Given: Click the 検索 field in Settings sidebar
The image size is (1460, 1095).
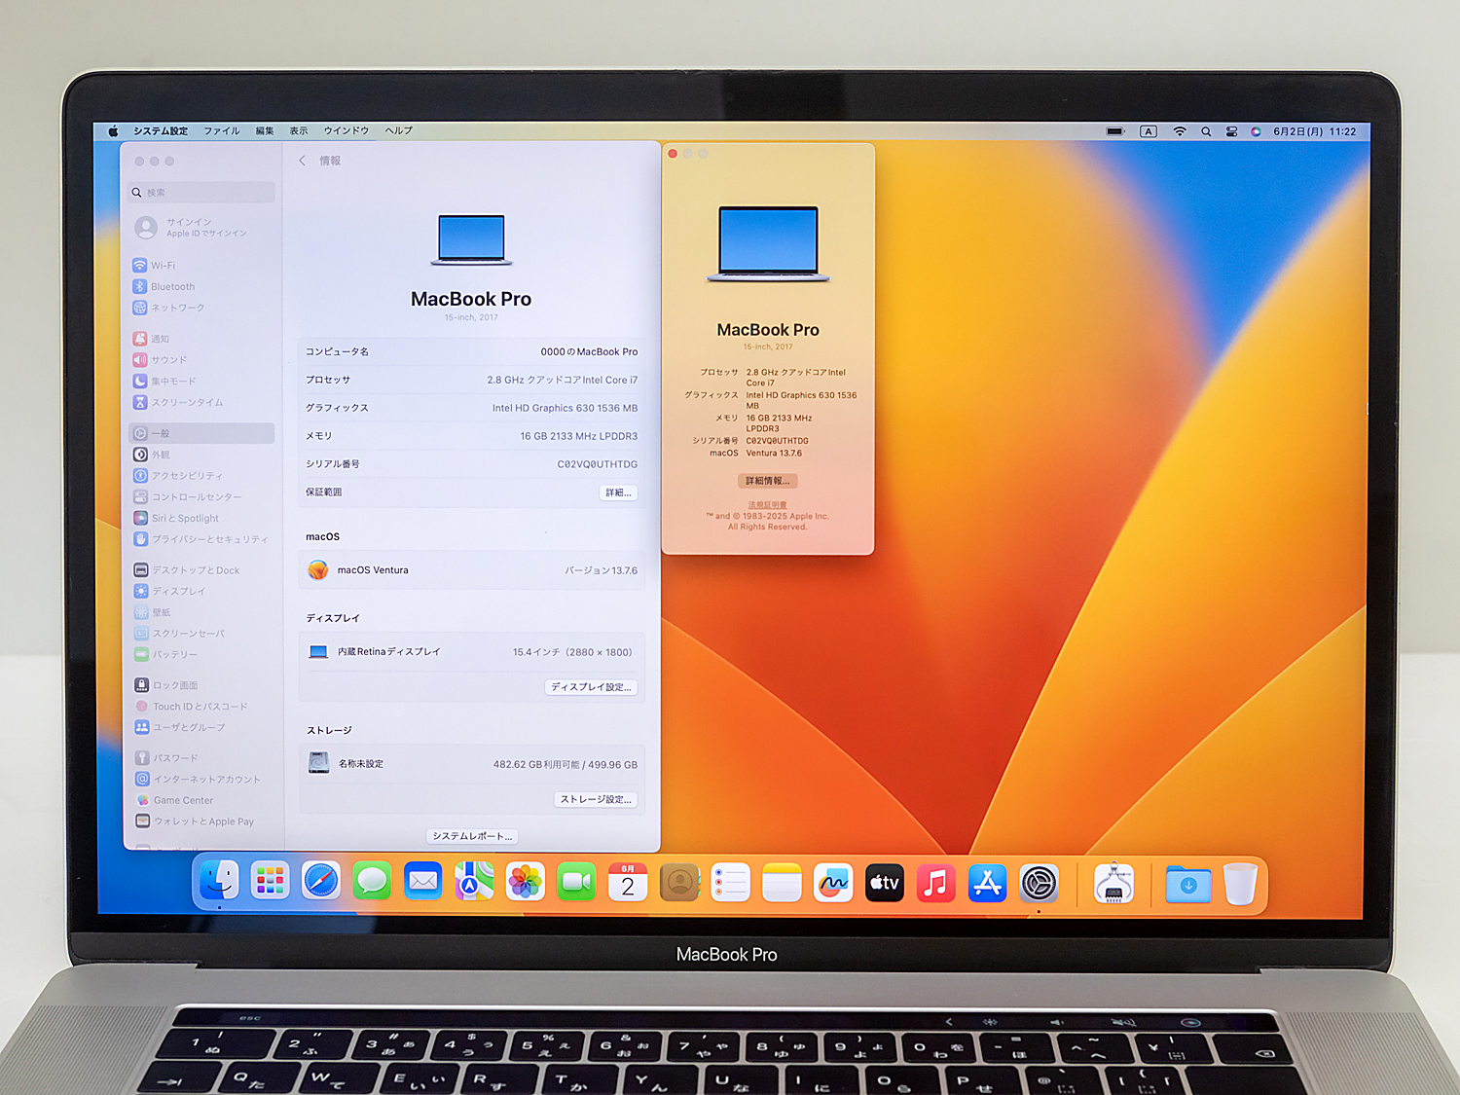Looking at the screenshot, I should 202,193.
